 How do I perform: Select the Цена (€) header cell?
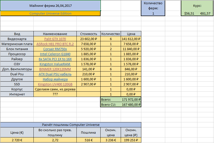click(17, 132)
